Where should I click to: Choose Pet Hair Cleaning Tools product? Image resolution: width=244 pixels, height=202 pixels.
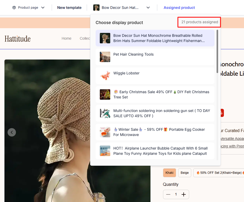click(155, 57)
